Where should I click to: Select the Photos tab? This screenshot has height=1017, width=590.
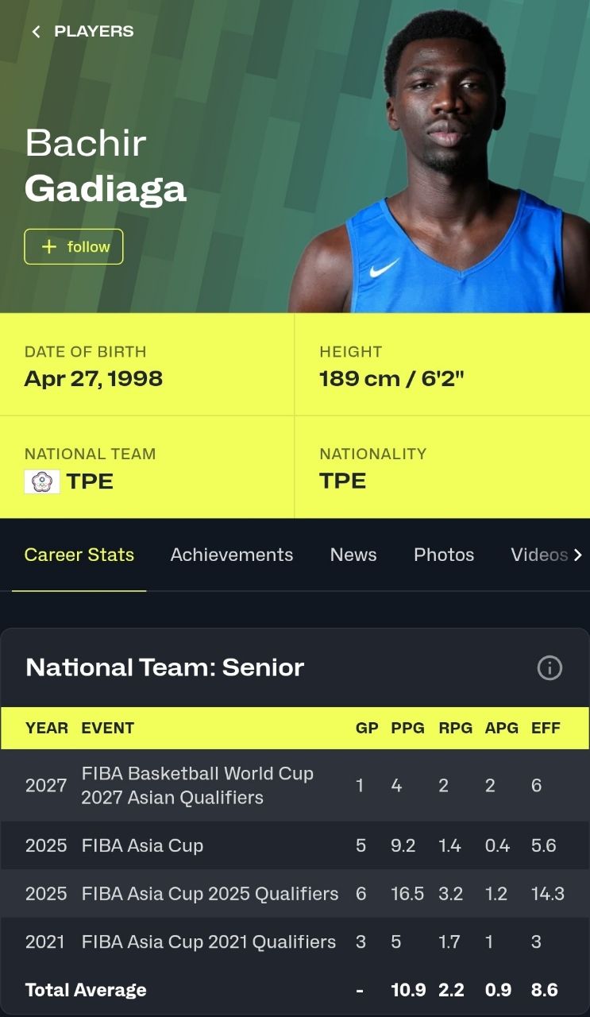(x=444, y=555)
